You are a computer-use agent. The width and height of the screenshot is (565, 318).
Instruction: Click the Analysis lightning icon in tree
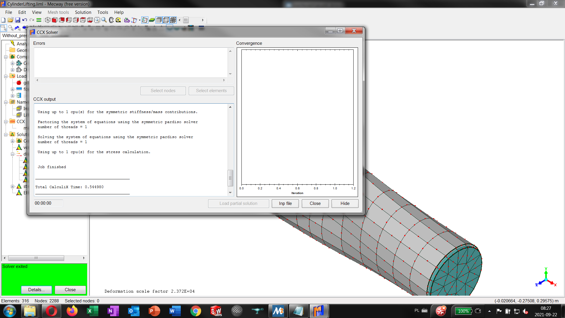click(x=12, y=43)
